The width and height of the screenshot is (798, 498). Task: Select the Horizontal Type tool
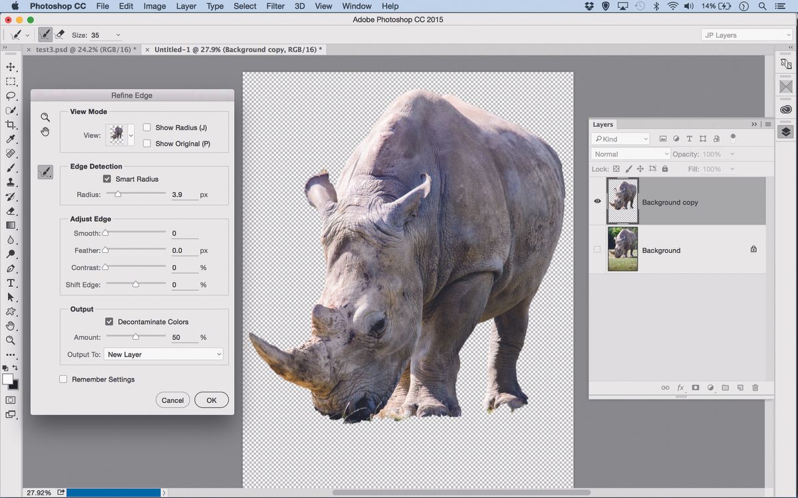coord(10,282)
